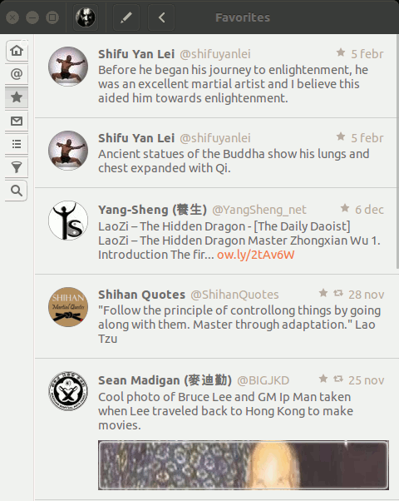Go back using the arrow button
Viewport: 399px width, 501px height.
(161, 17)
